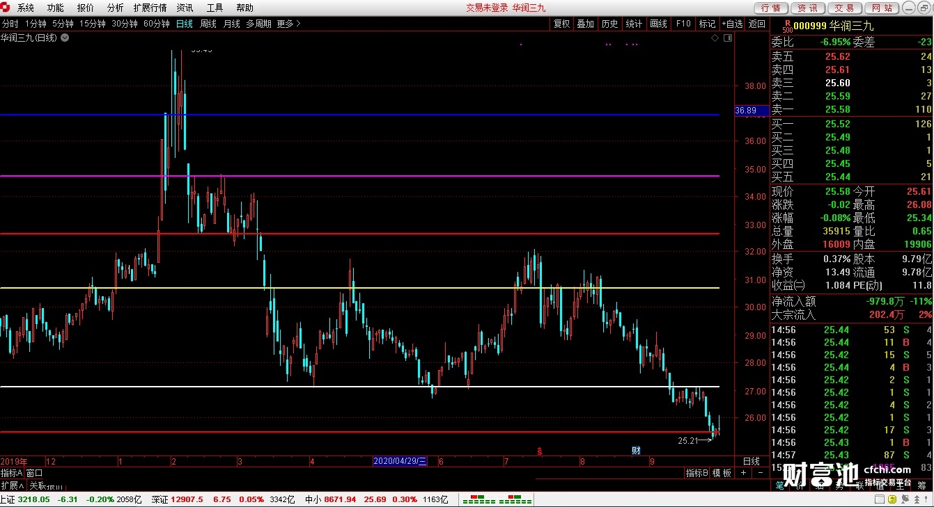Click the red-green bar indicator in status bar
This screenshot has width=934, height=507.
497,499
